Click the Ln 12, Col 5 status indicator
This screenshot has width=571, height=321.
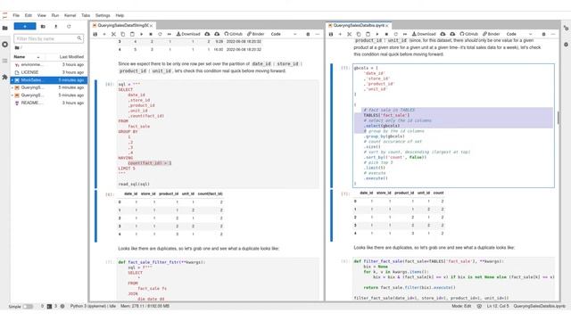click(x=498, y=306)
